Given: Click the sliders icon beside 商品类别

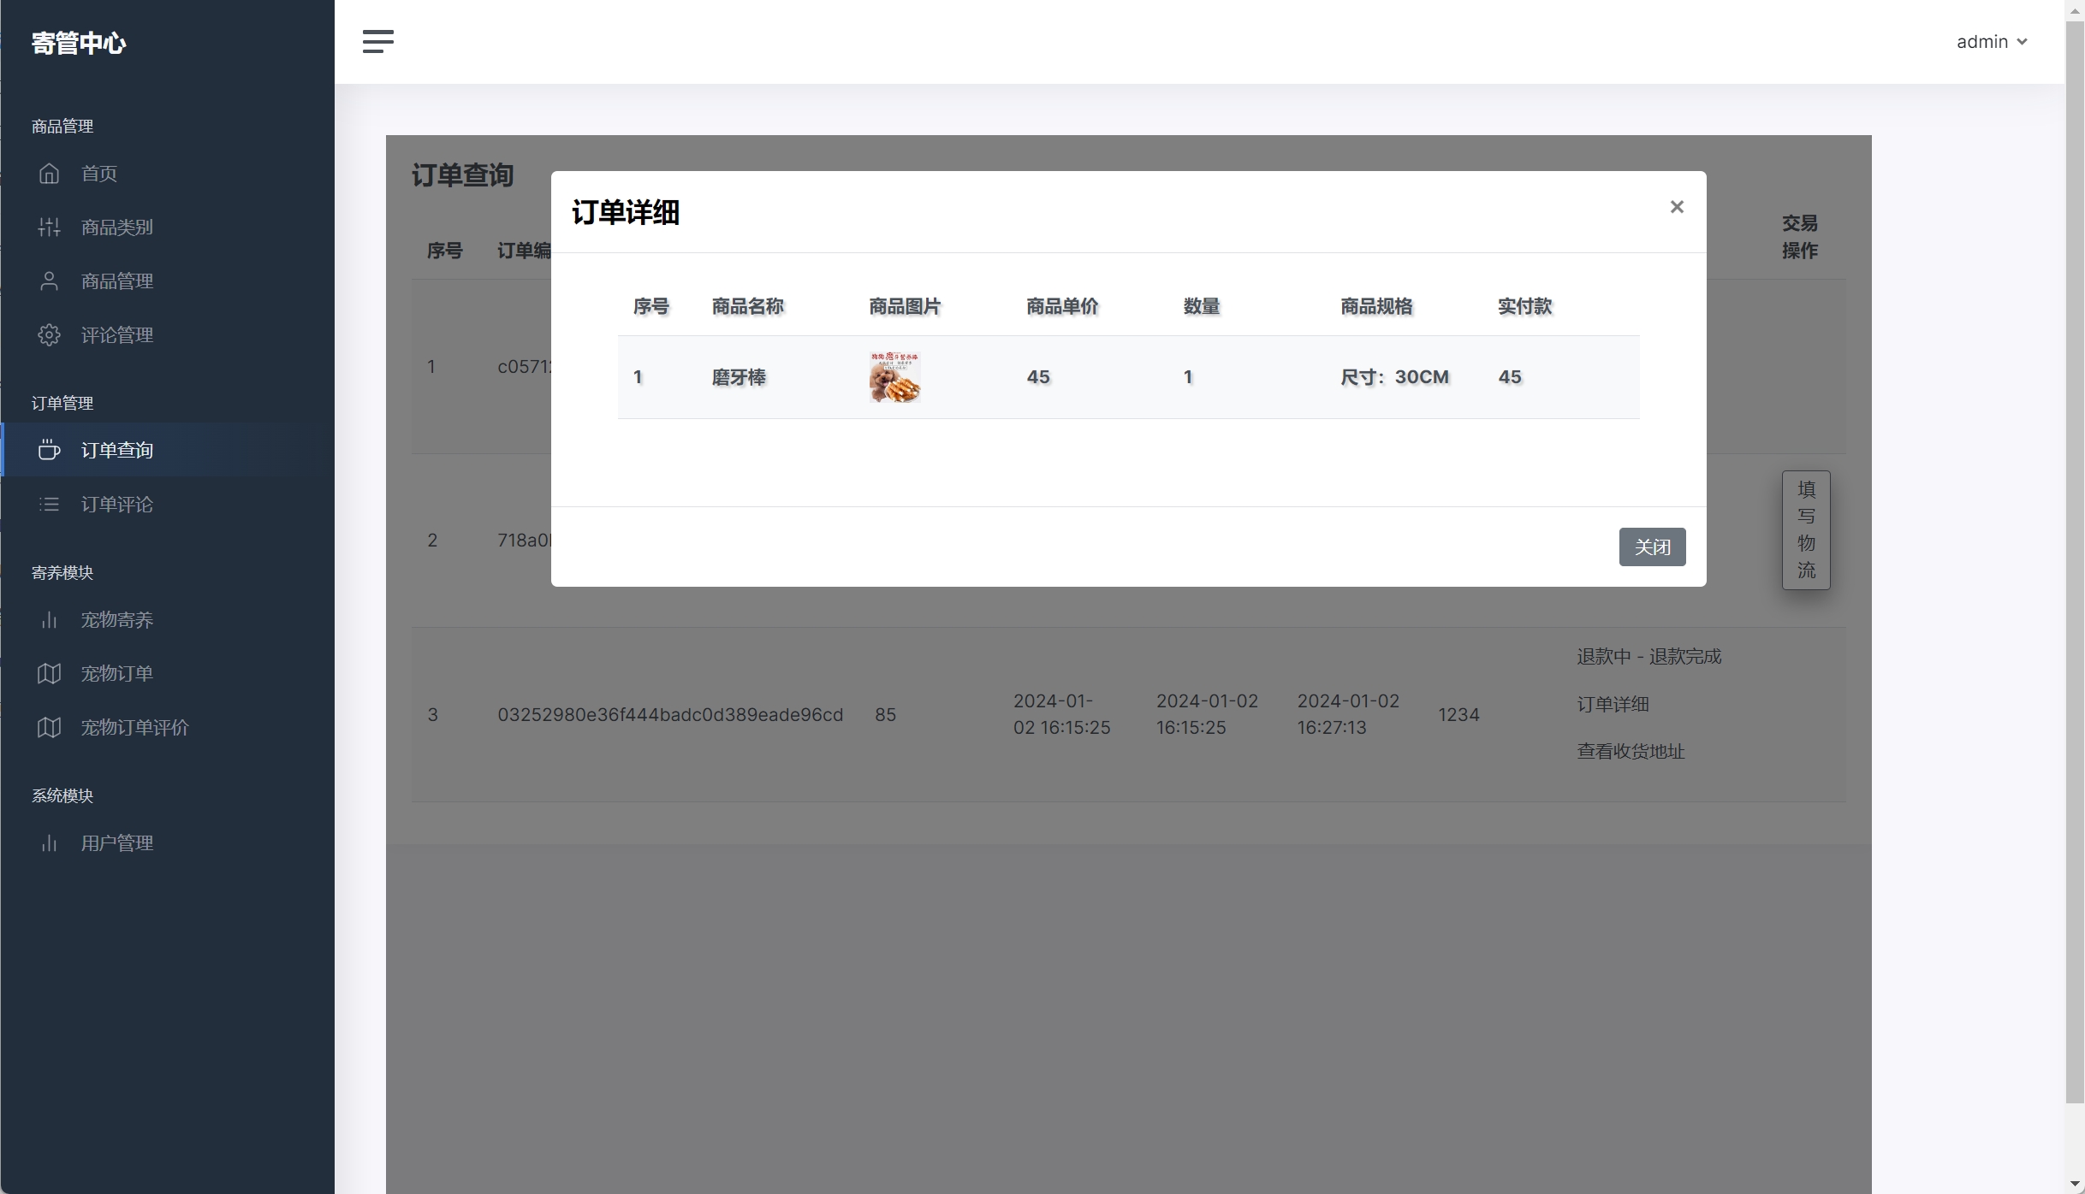Looking at the screenshot, I should tap(49, 228).
